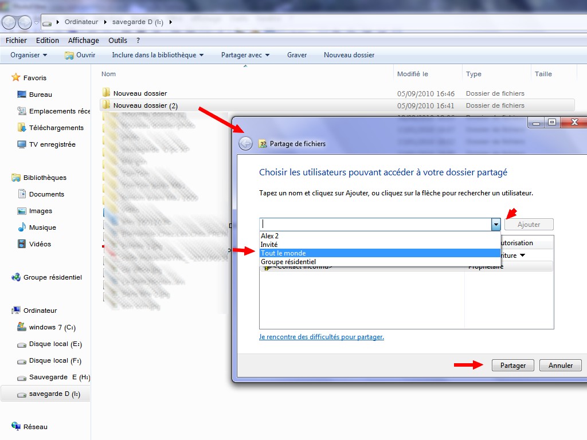Expand the Organiser dropdown menu

pos(29,55)
